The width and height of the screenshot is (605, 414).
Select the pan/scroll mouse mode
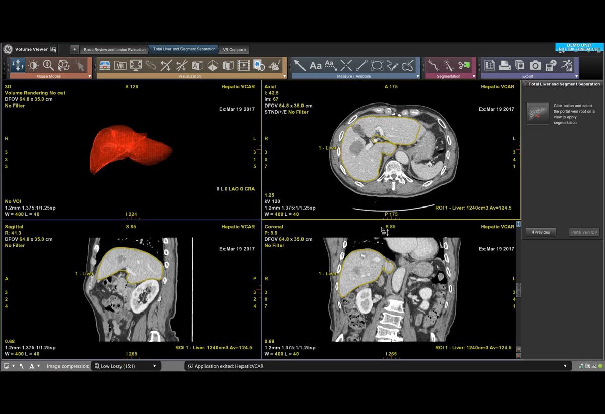(18, 65)
